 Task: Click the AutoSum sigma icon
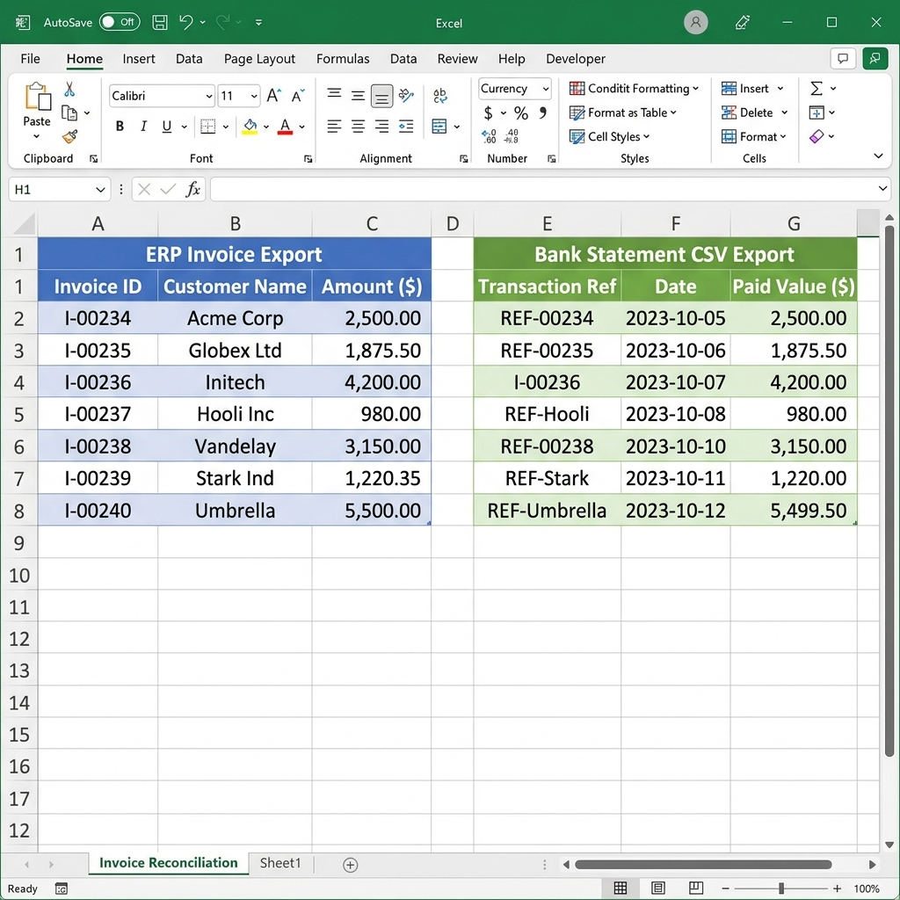point(817,89)
